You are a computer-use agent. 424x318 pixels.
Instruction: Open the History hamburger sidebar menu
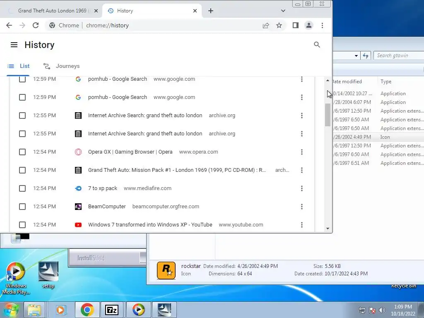coord(14,45)
